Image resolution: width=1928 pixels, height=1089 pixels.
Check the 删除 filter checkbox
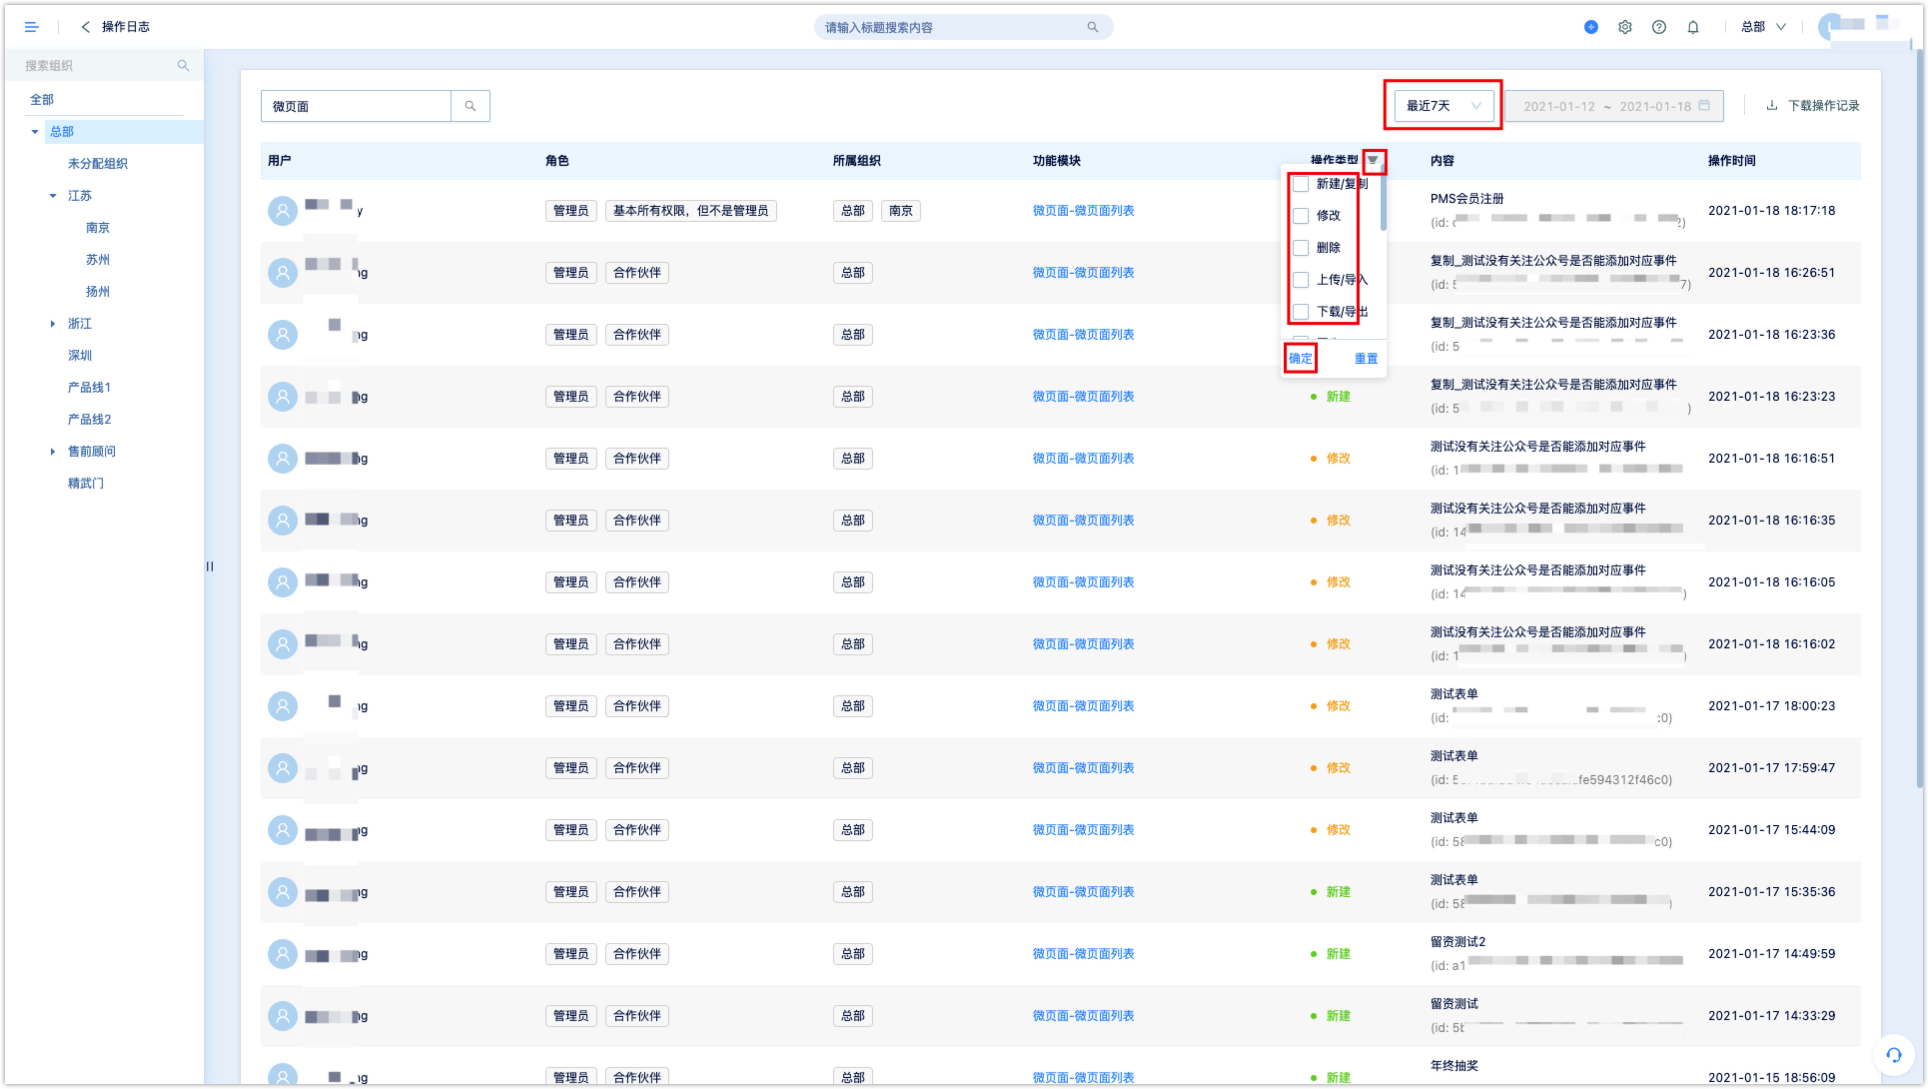1301,248
